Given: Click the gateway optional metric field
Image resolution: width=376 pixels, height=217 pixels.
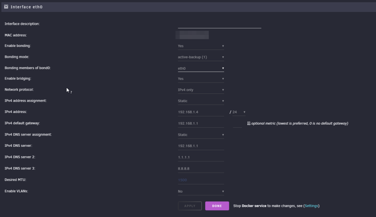Looking at the screenshot, I should [x=237, y=124].
